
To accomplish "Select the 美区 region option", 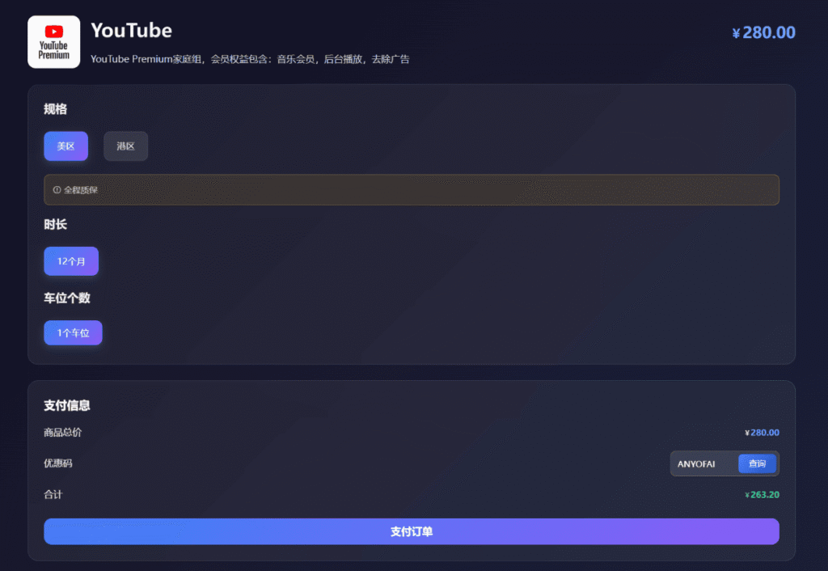I will 66,146.
